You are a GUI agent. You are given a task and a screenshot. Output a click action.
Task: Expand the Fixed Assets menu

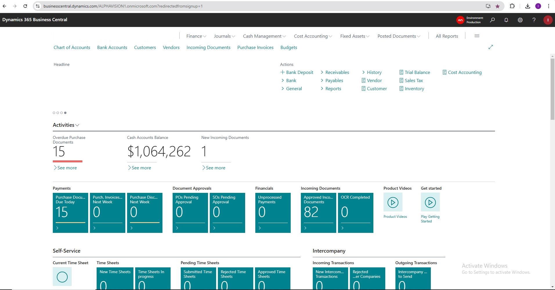[x=355, y=36]
